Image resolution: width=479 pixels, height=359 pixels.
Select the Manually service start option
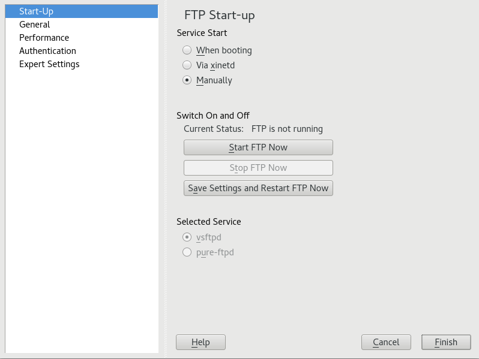[187, 80]
